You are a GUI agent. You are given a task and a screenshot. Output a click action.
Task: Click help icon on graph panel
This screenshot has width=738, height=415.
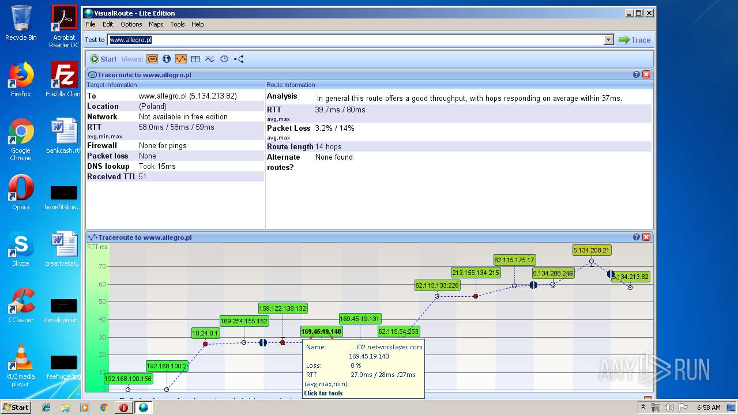point(637,237)
